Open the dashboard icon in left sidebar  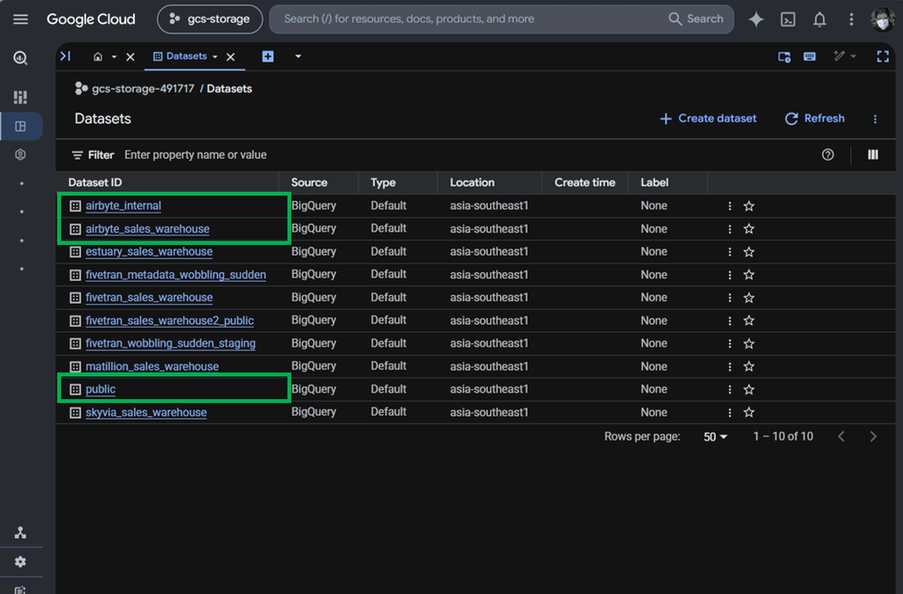[20, 97]
